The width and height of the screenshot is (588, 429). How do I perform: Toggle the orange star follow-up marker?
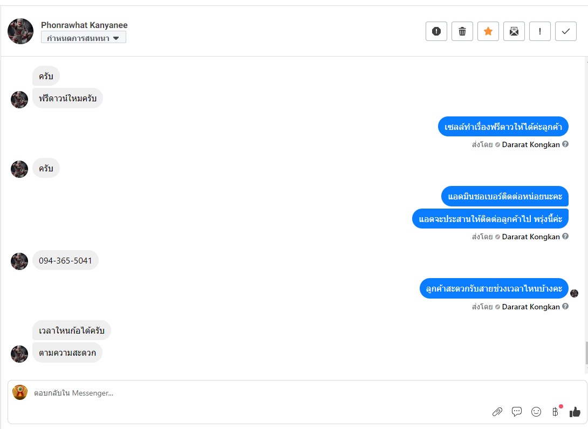click(x=488, y=31)
